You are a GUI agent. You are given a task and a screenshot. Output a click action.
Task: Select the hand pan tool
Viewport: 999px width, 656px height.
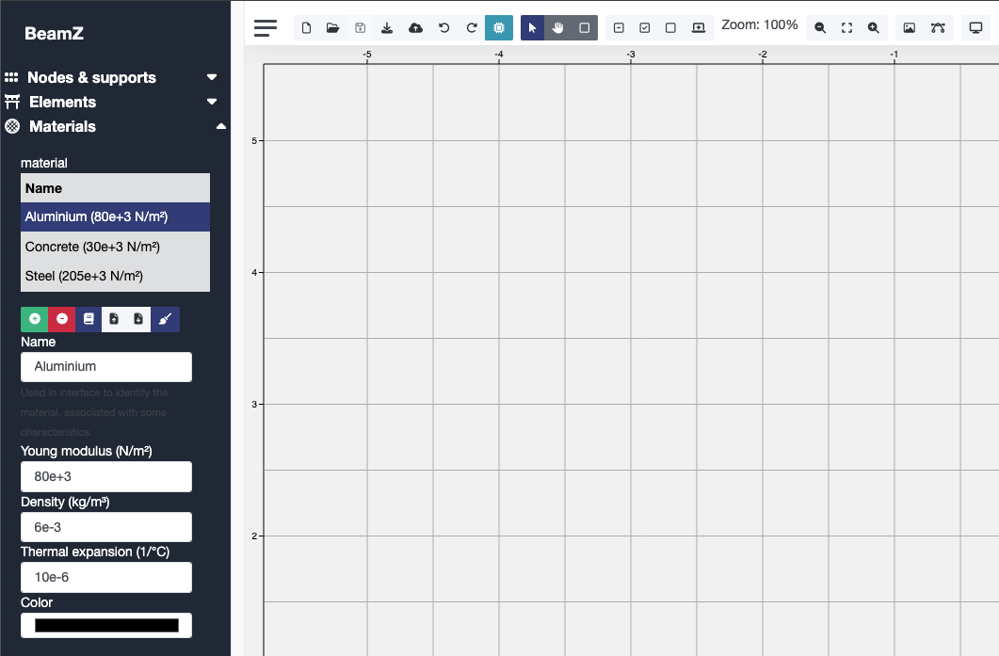(558, 28)
